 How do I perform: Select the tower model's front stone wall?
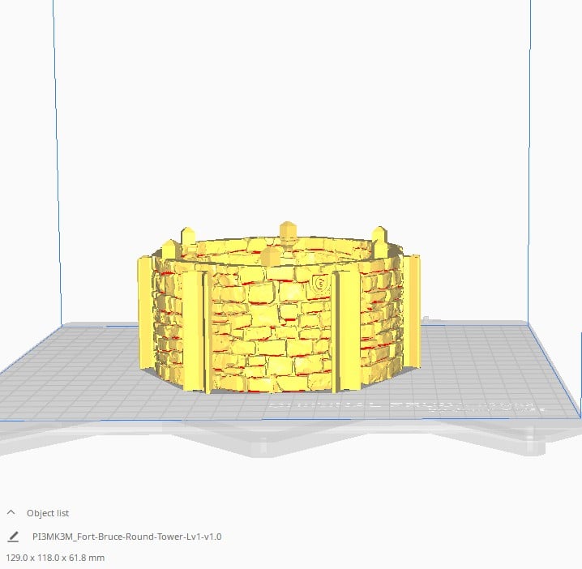pyautogui.click(x=272, y=332)
